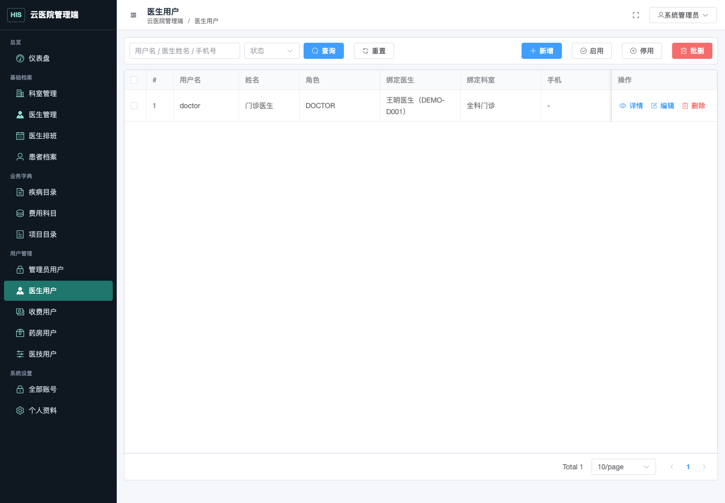
Task: Click the 费用科目 coins icon
Action: click(x=20, y=213)
